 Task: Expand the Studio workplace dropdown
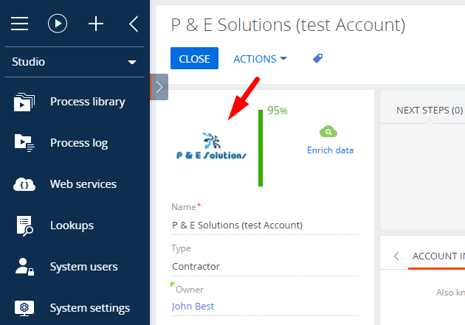75,62
